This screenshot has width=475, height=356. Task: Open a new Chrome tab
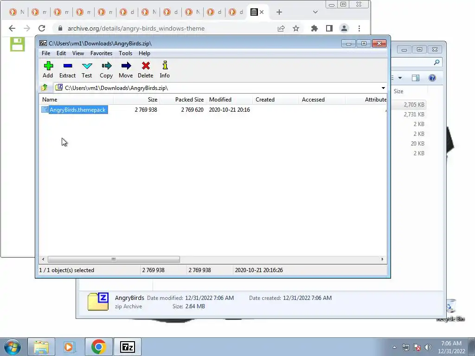(279, 12)
